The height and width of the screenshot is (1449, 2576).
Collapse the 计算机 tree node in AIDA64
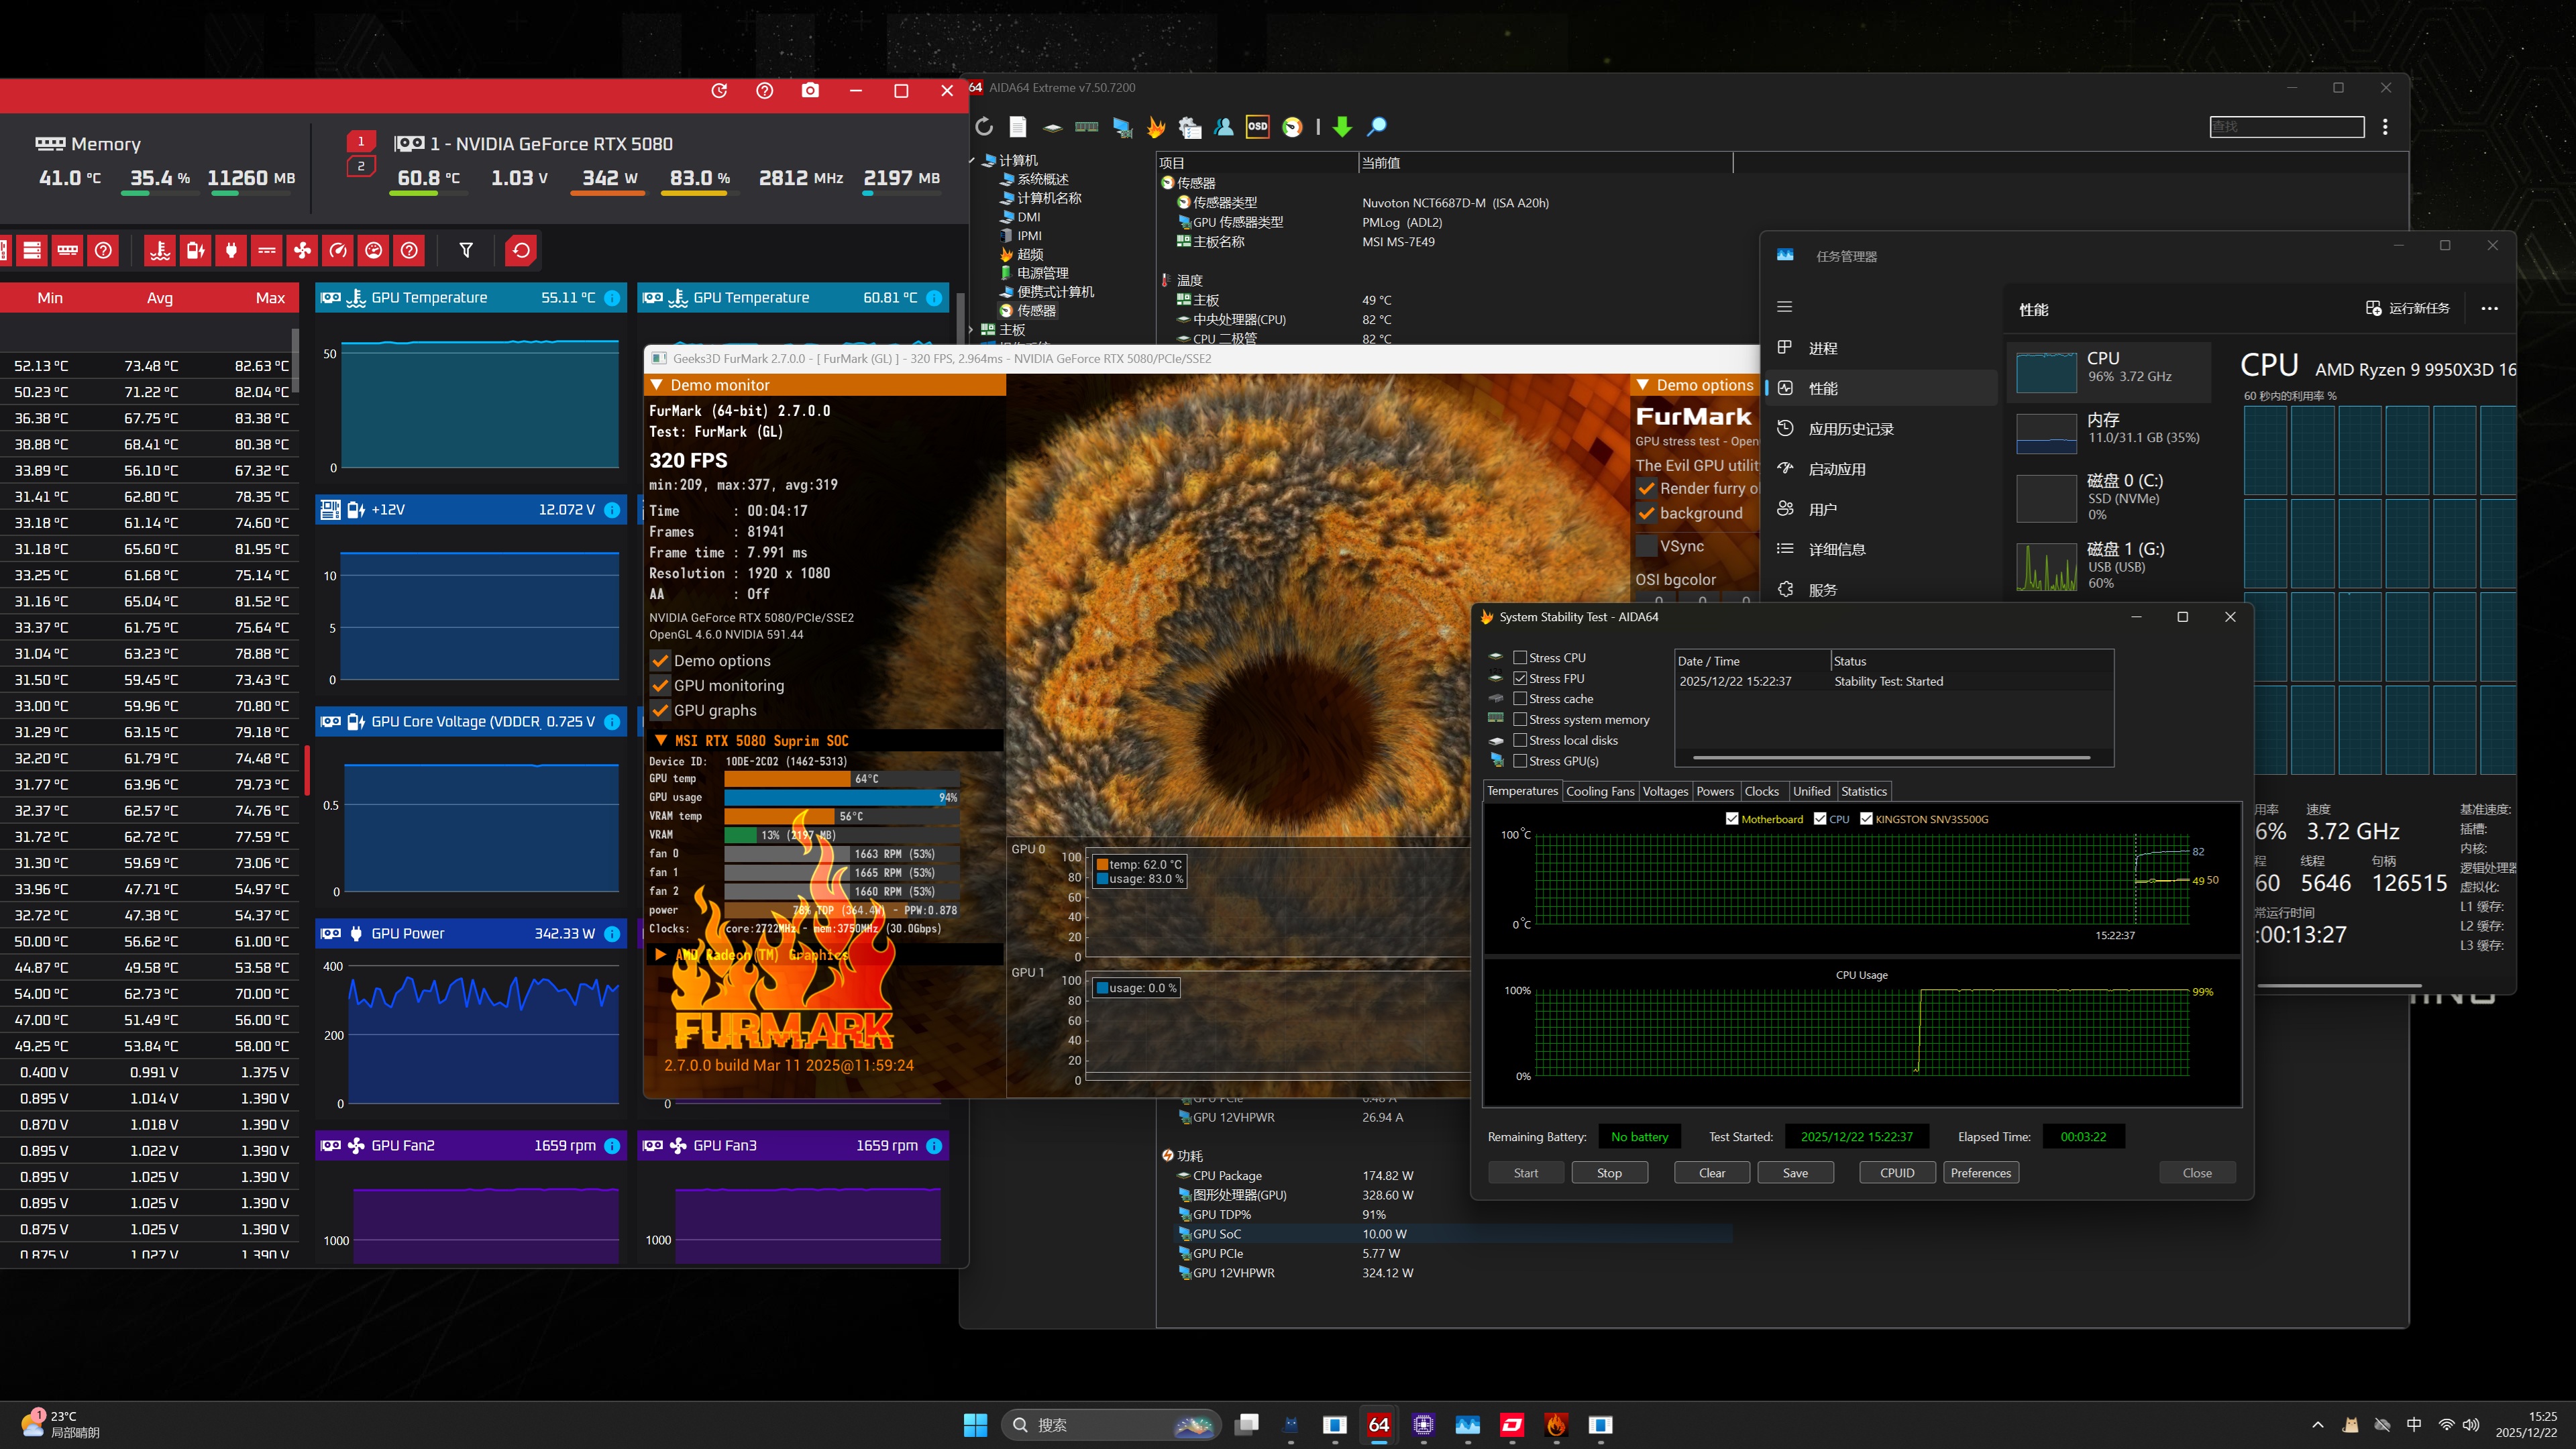pos(972,160)
